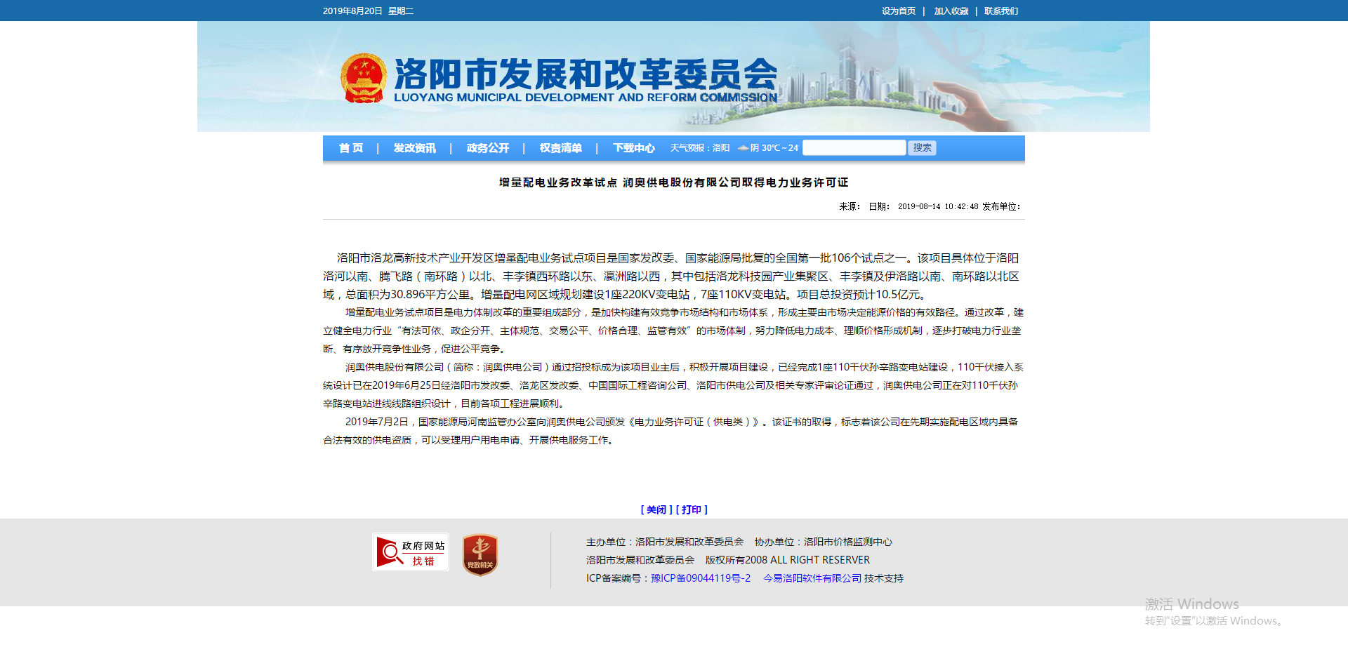This screenshot has height=647, width=1348.
Task: Click weather forecast text 天气预报：洛阳
Action: point(700,148)
